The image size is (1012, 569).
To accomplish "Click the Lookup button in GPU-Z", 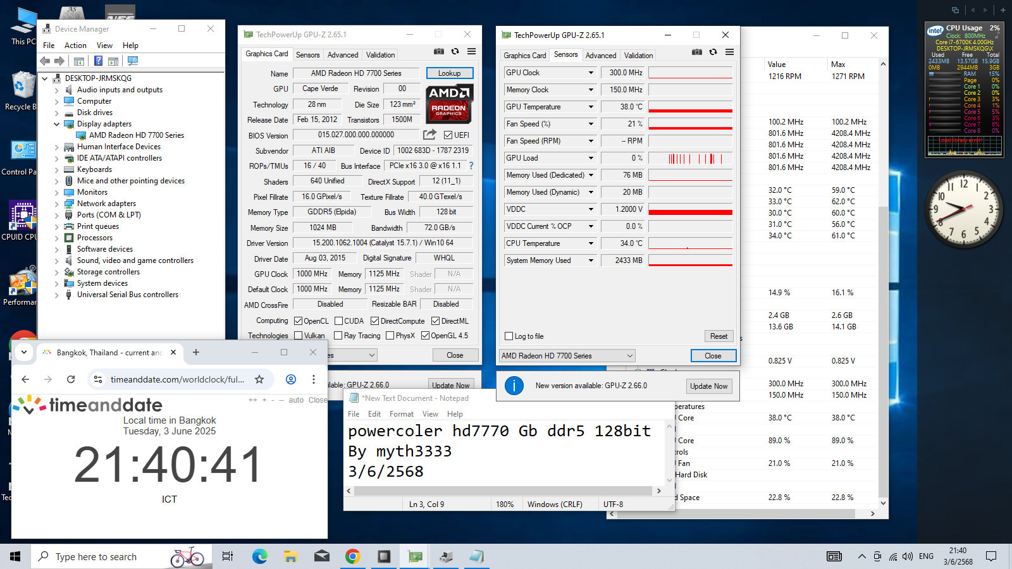I will [450, 73].
